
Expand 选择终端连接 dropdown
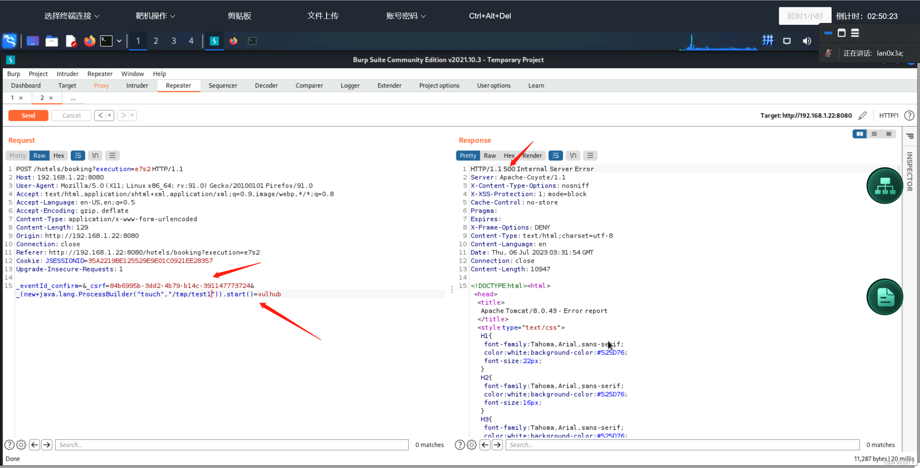coord(72,16)
